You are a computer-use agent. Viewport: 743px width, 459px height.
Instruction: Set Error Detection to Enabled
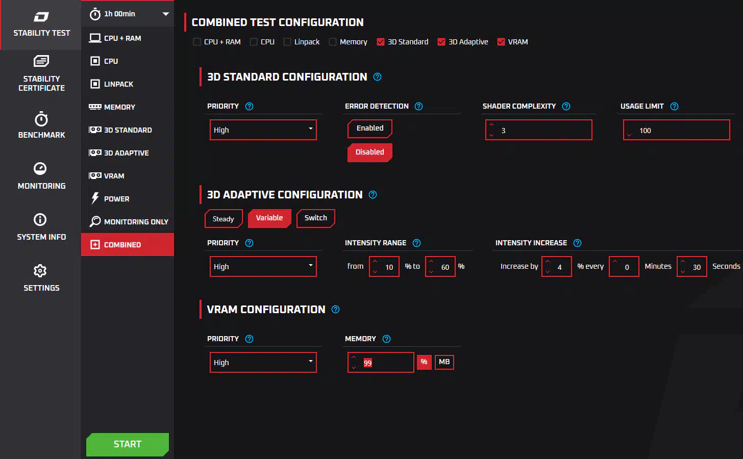point(370,129)
